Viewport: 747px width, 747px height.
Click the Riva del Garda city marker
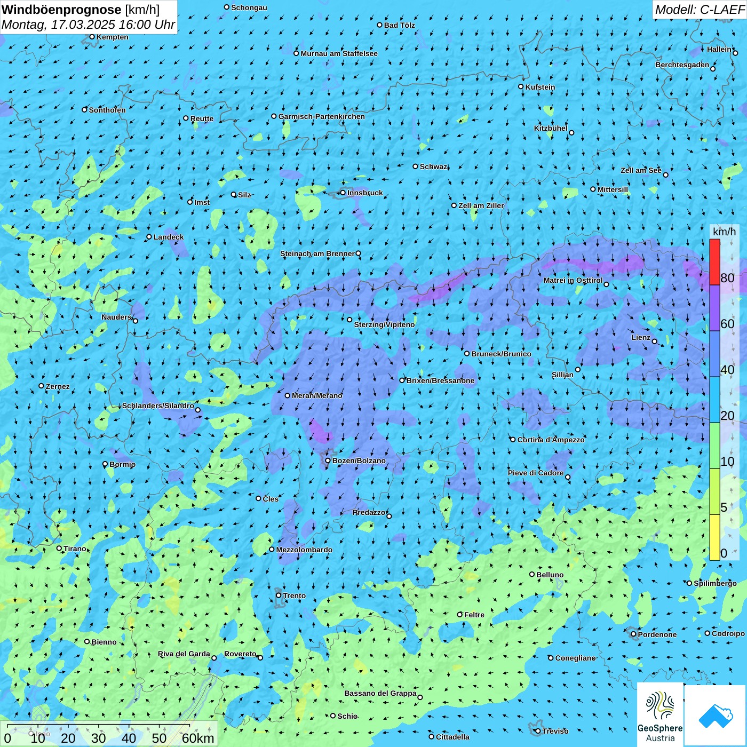(214, 658)
